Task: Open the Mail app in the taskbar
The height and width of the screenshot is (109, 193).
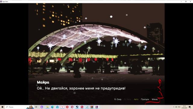Action: [57, 107]
